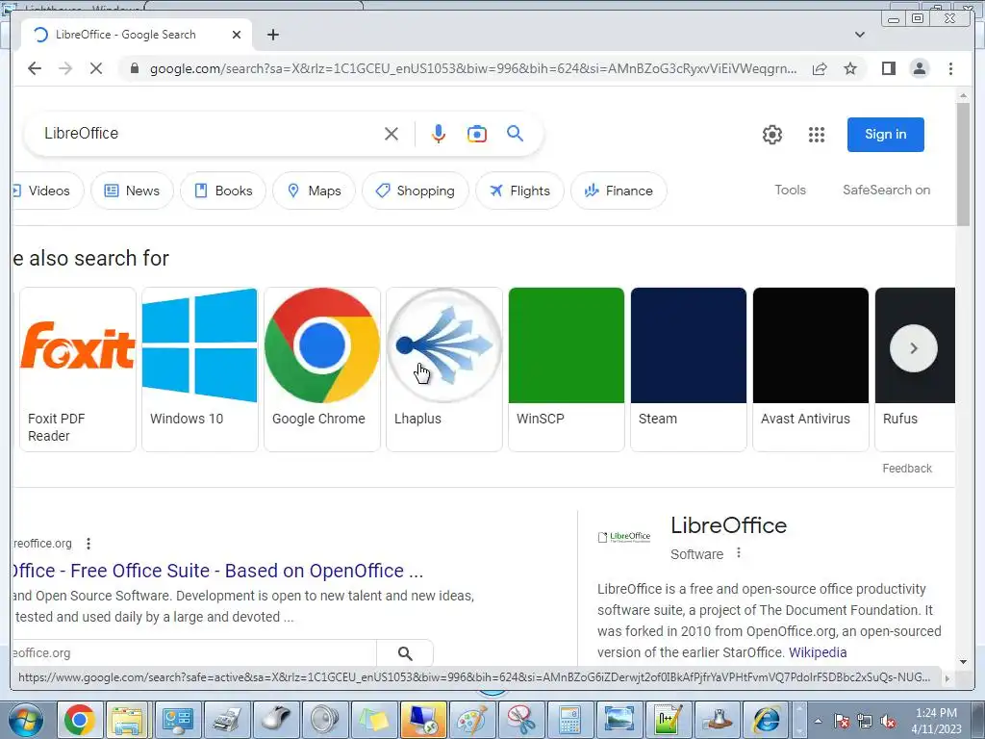Viewport: 985px width, 739px height.
Task: Open the Free Office Suite result link
Action: pos(217,571)
